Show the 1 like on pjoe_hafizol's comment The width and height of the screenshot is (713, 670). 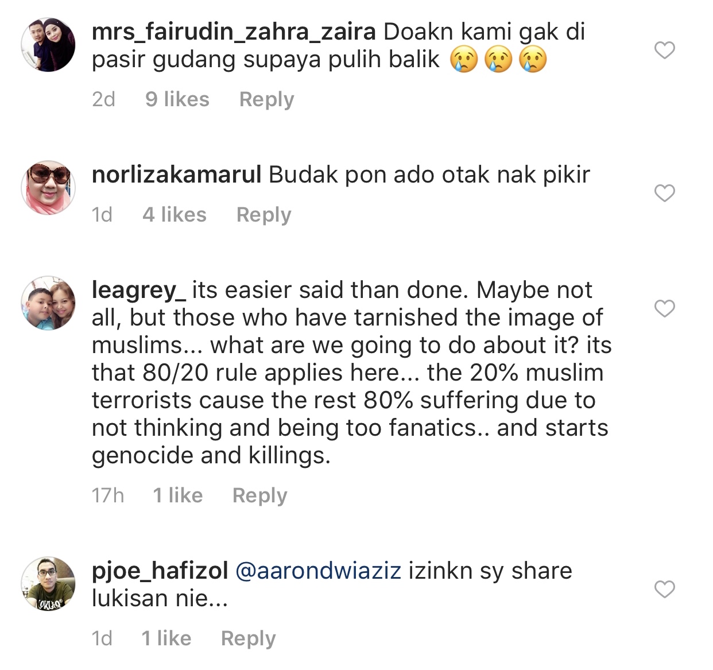(x=166, y=638)
